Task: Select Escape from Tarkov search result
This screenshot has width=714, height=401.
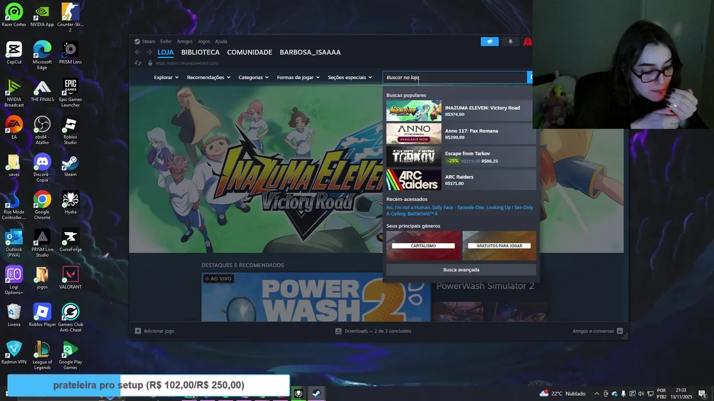Action: (461, 157)
